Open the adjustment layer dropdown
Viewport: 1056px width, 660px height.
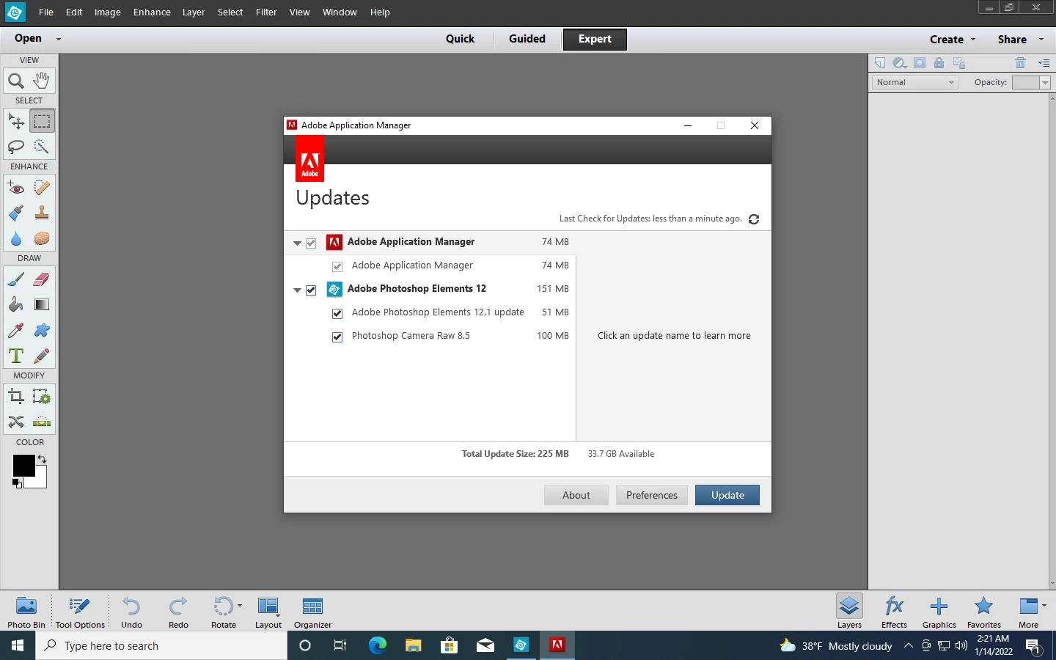click(900, 63)
